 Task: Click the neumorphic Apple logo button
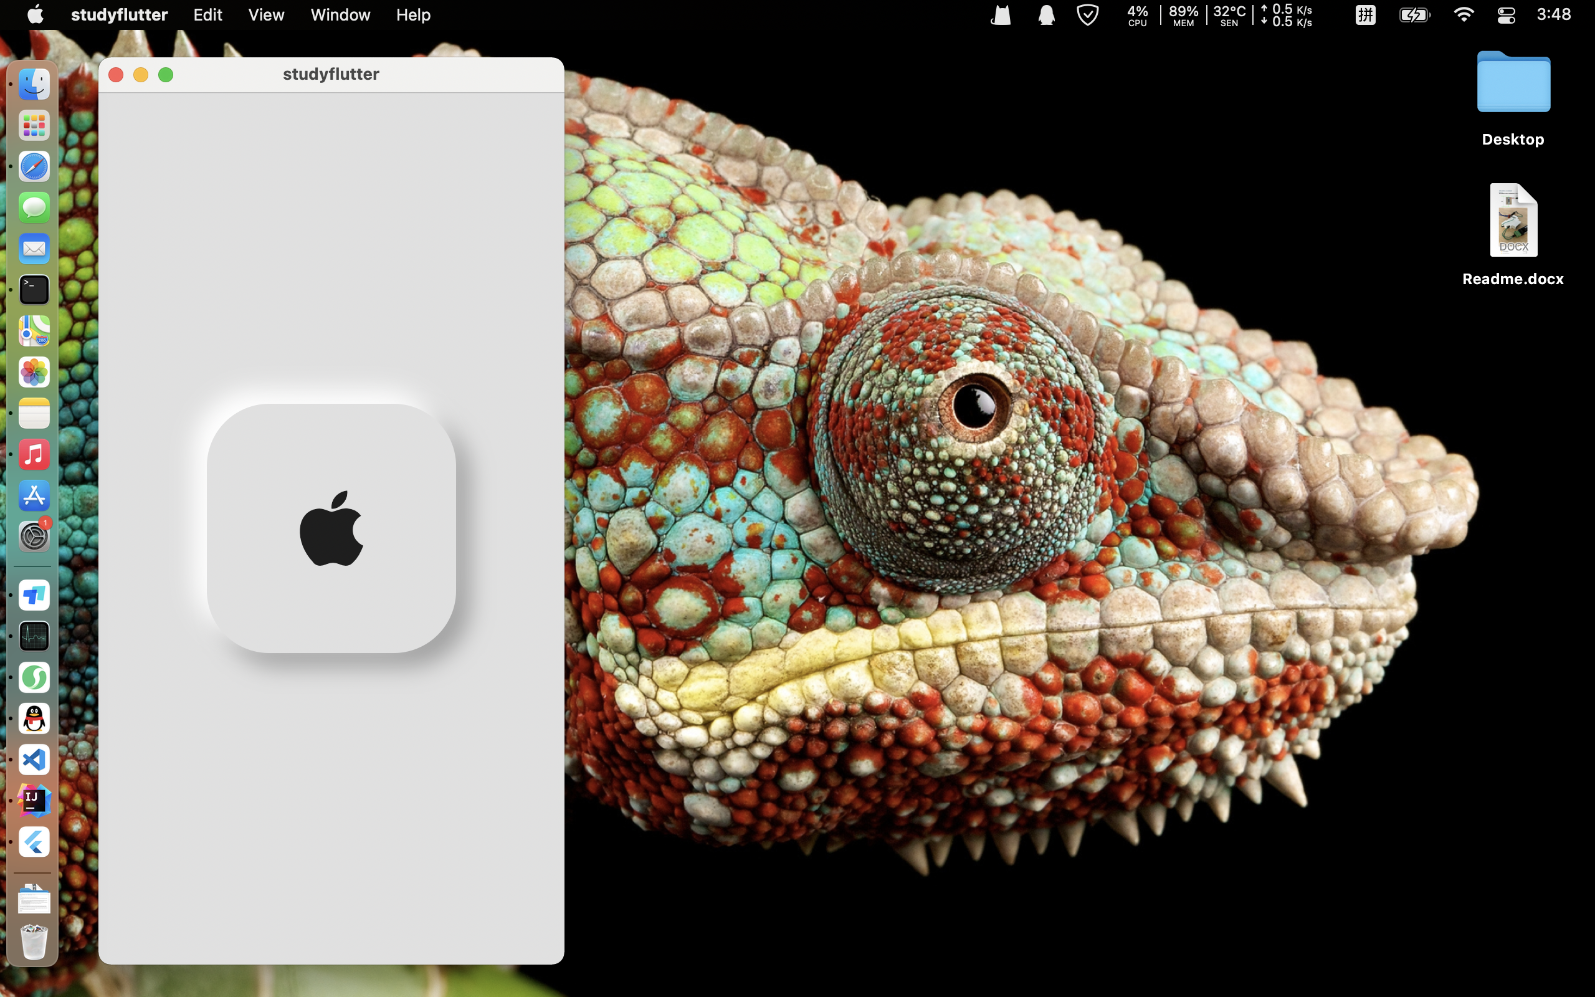tap(331, 528)
